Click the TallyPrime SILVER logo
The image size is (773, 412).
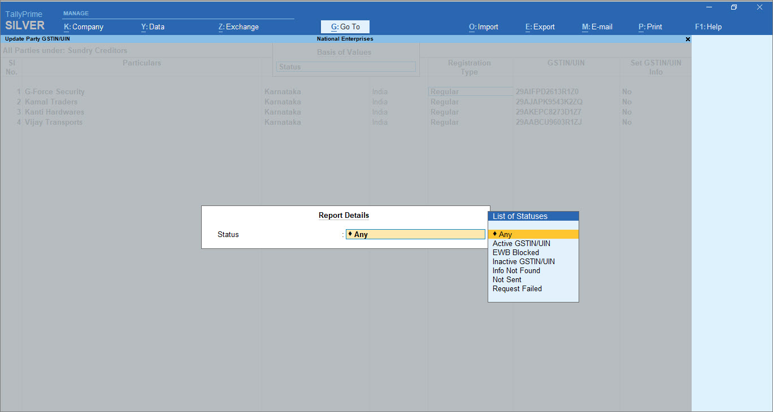[25, 21]
